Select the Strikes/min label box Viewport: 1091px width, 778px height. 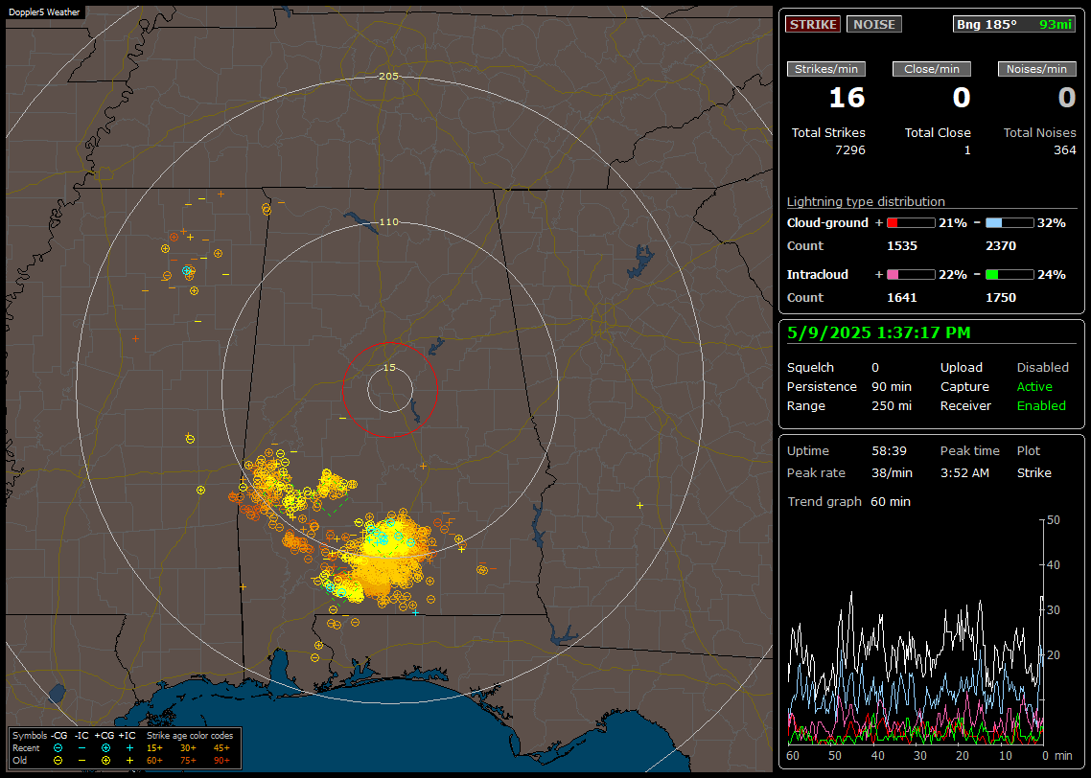pyautogui.click(x=825, y=69)
